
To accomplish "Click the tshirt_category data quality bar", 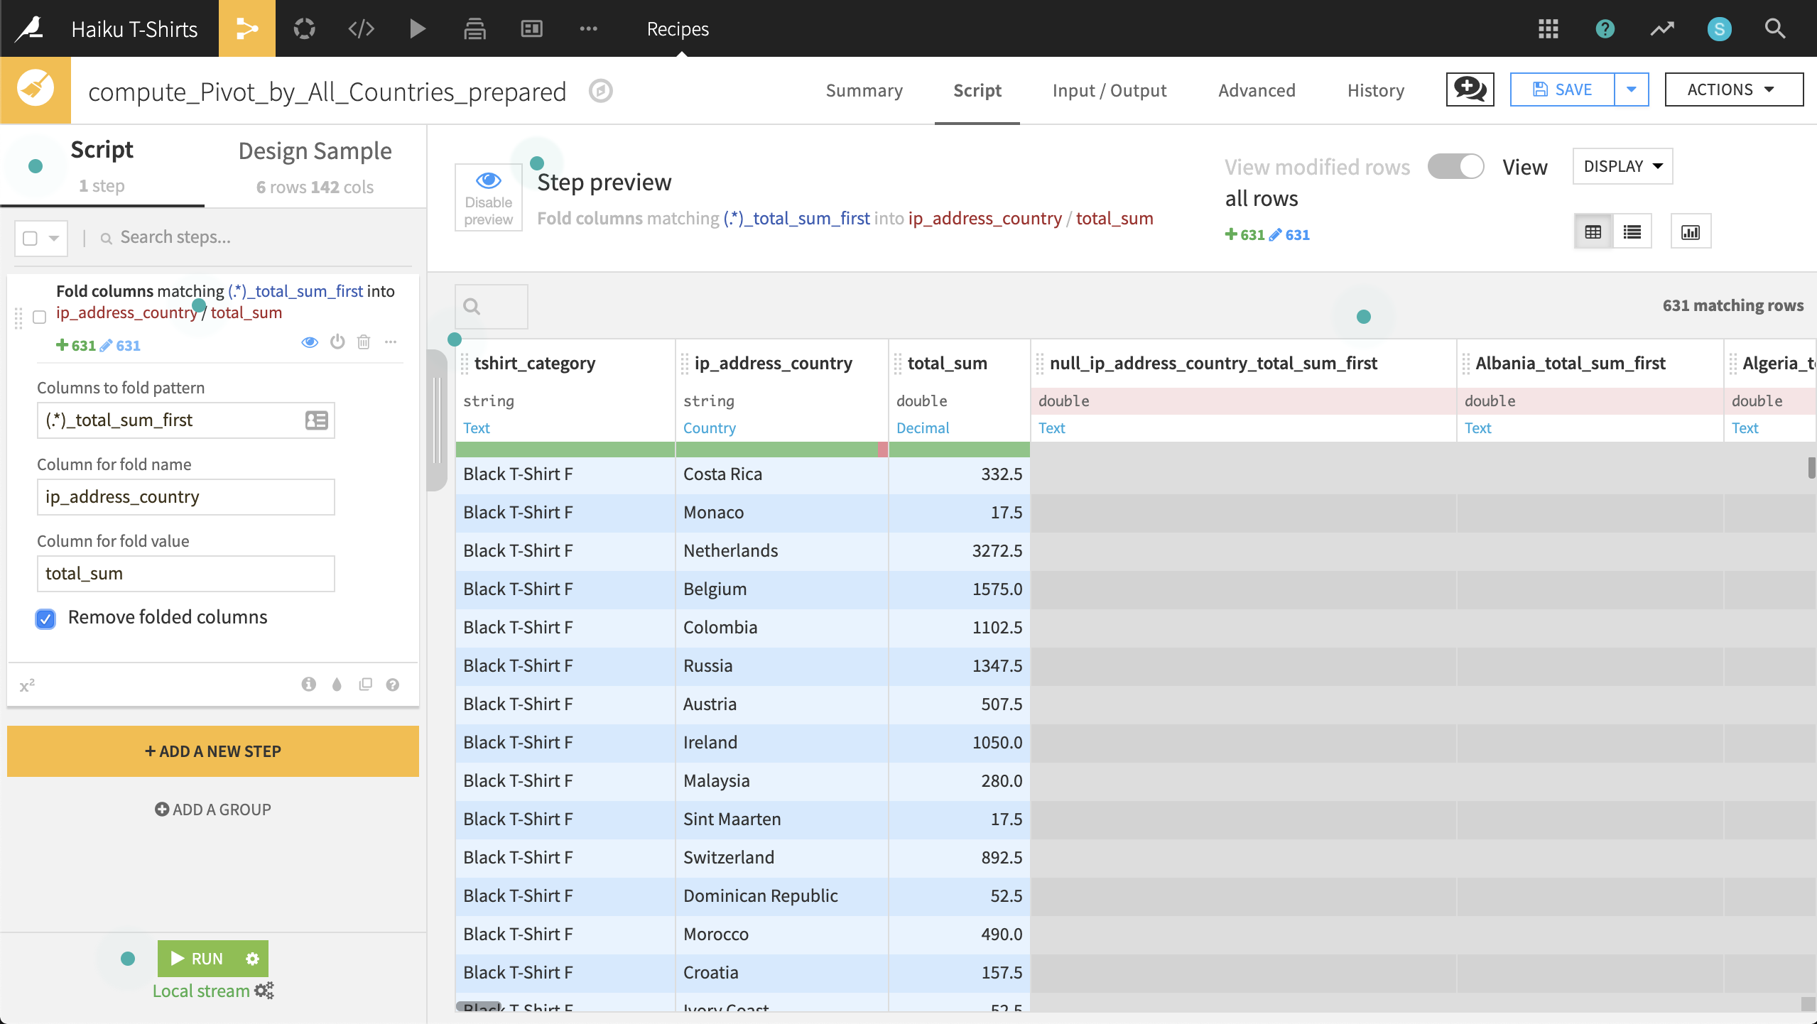I will pos(565,449).
